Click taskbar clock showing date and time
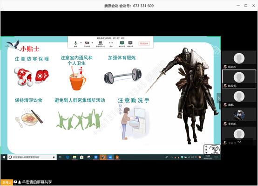Viewport: 258px width, 186px height. (208, 157)
